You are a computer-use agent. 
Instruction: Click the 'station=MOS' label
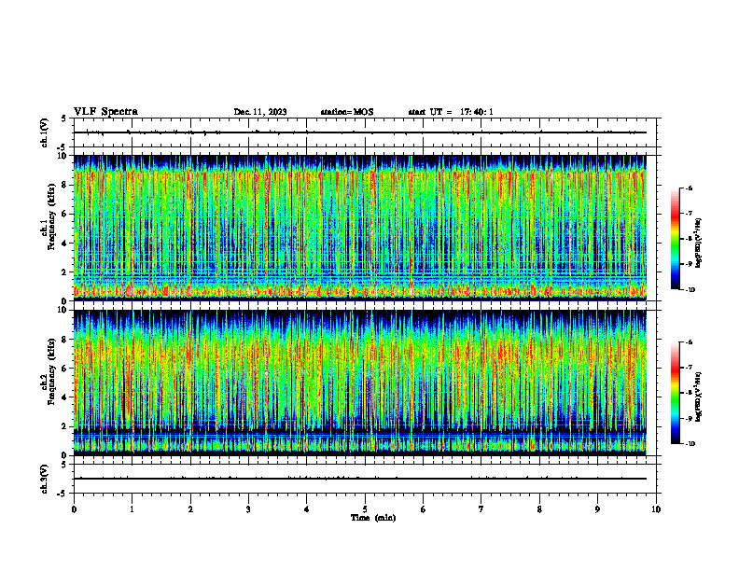[347, 112]
